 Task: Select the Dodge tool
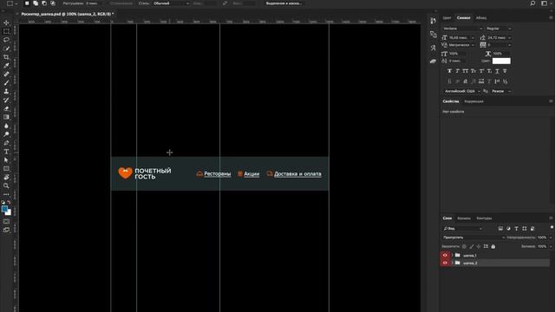pos(6,134)
